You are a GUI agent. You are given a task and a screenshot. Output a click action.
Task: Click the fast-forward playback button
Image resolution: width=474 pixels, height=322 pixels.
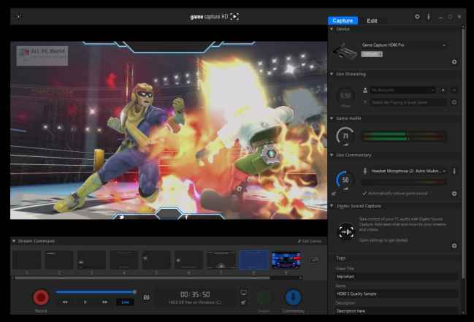104,302
